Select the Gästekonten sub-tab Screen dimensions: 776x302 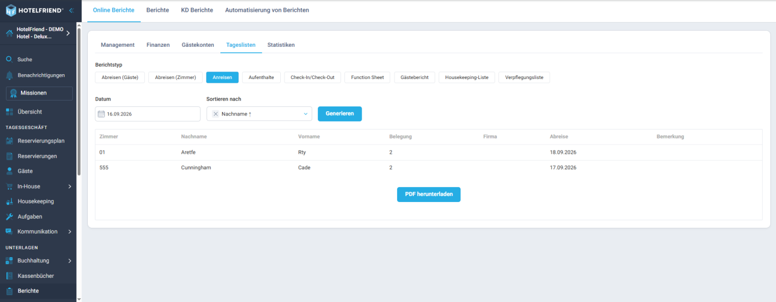[x=198, y=45]
